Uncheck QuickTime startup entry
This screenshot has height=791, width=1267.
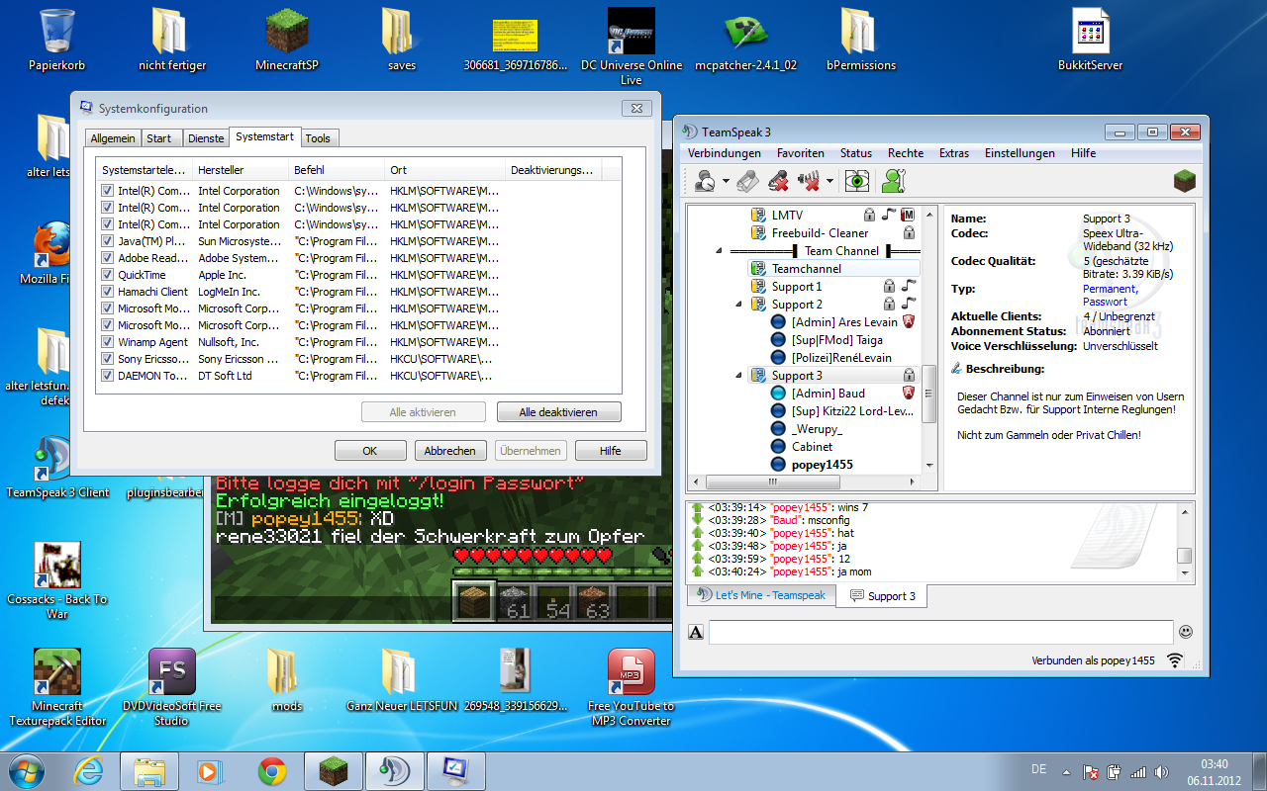click(x=108, y=275)
